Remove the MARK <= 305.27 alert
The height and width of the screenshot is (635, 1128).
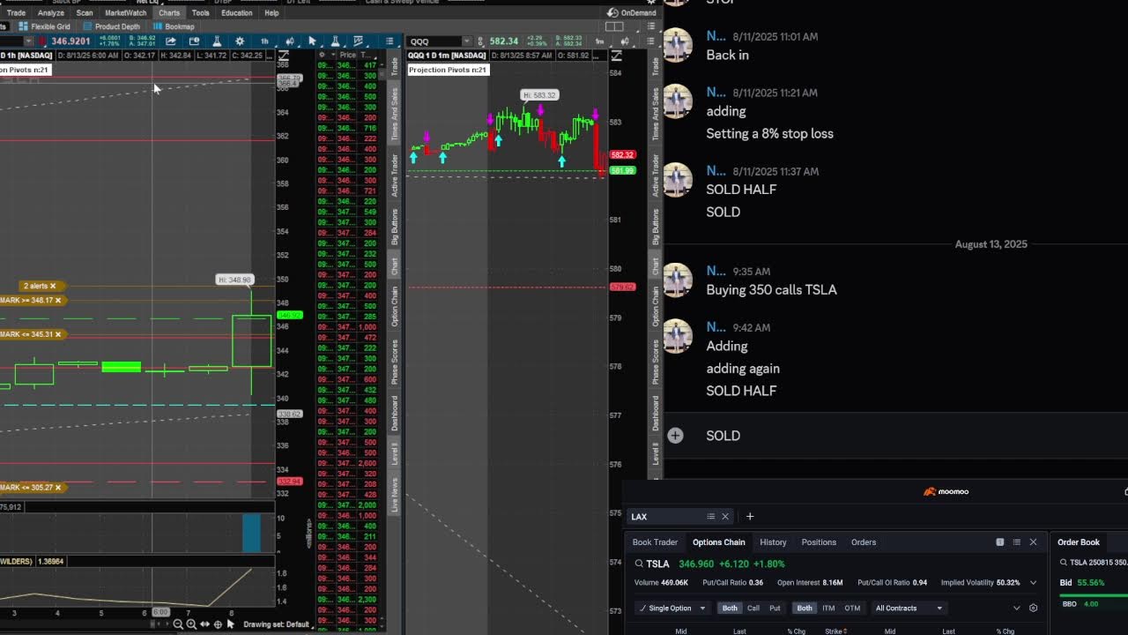59,487
